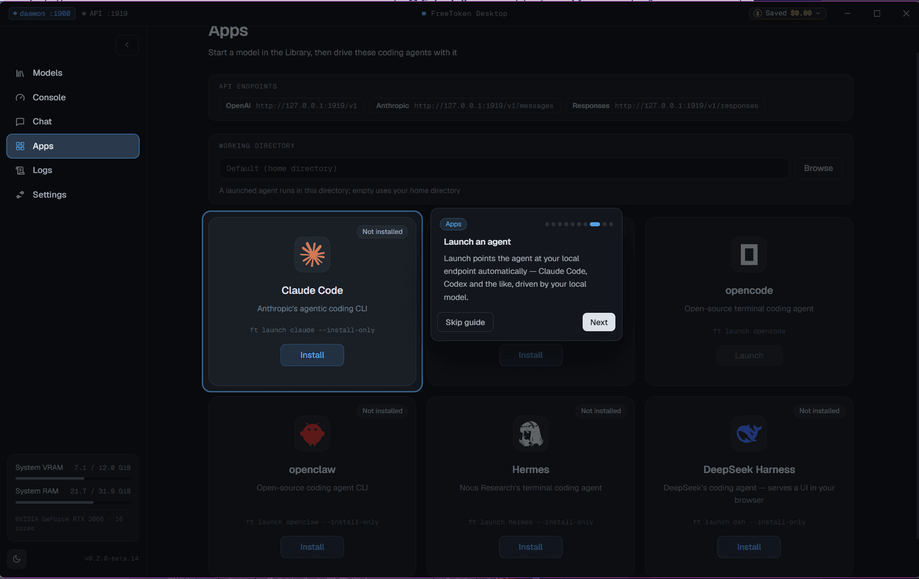The height and width of the screenshot is (579, 919).
Task: Minimize the FreeToken Desktop window
Action: (x=848, y=13)
